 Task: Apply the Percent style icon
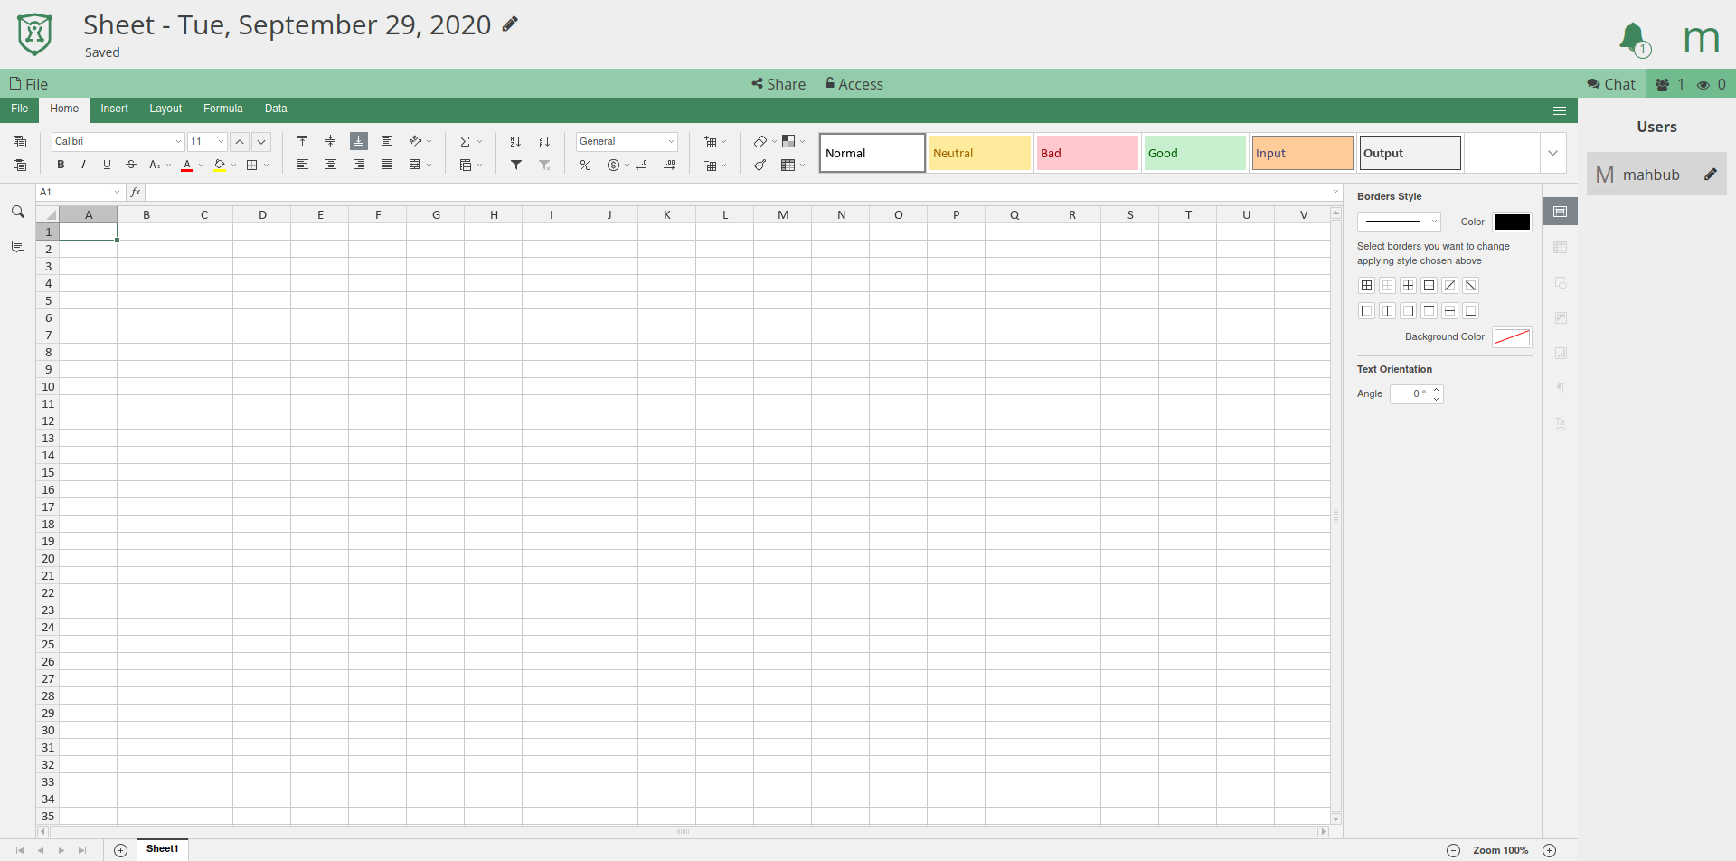click(x=586, y=166)
